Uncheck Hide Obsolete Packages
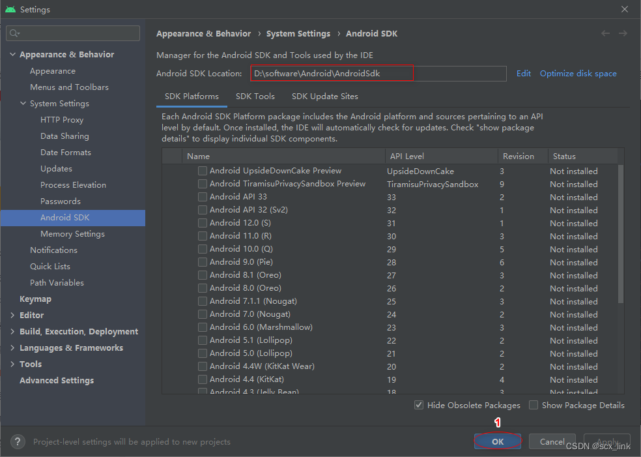The image size is (641, 457). pyautogui.click(x=419, y=405)
